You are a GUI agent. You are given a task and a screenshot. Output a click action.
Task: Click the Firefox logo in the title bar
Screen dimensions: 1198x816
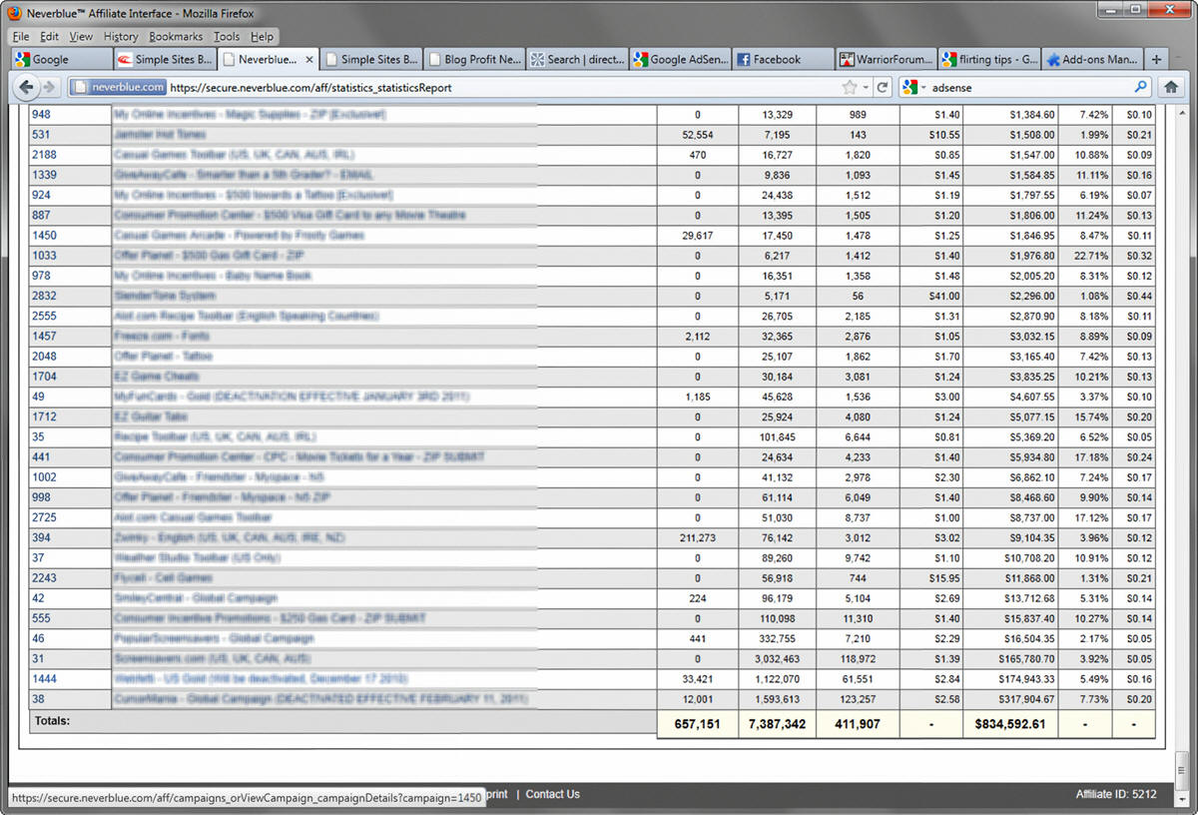click(x=13, y=14)
